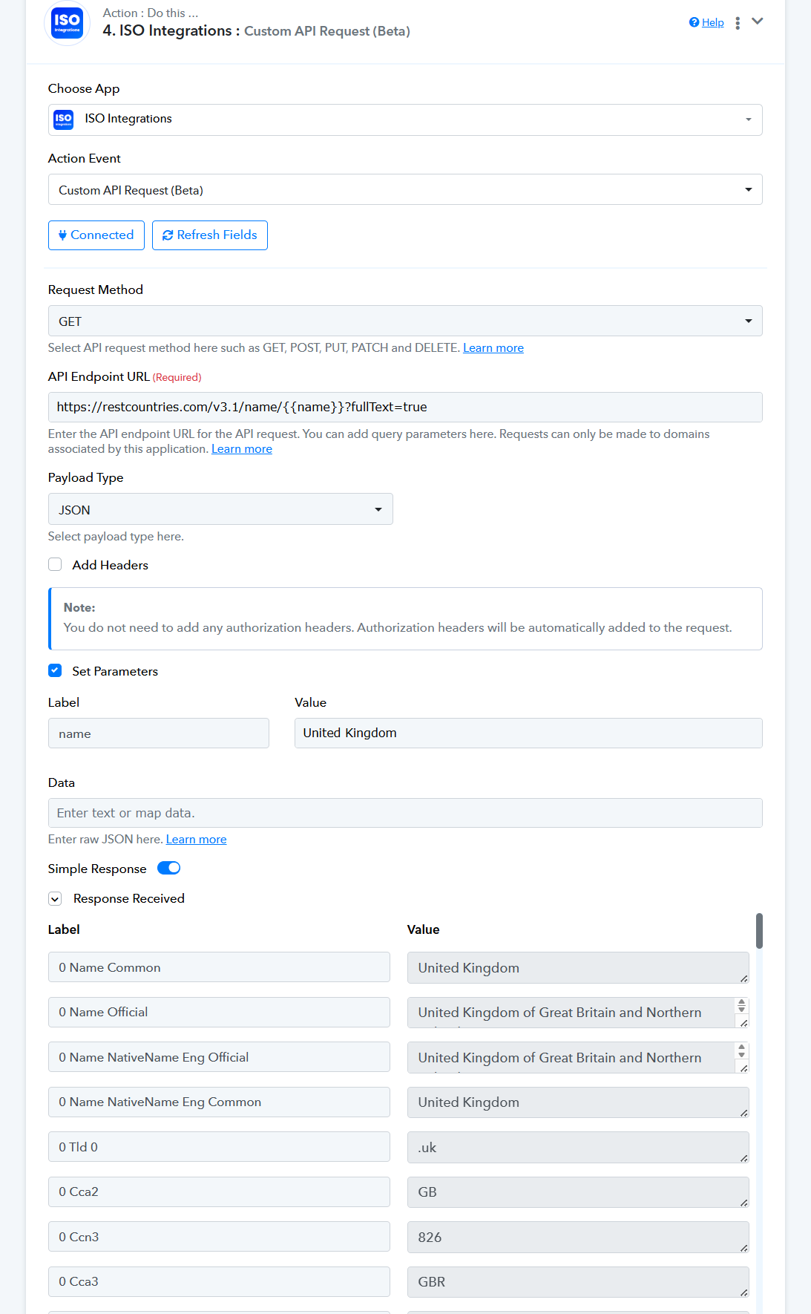Collapse the action step with chevron
The height and width of the screenshot is (1314, 811).
point(758,22)
